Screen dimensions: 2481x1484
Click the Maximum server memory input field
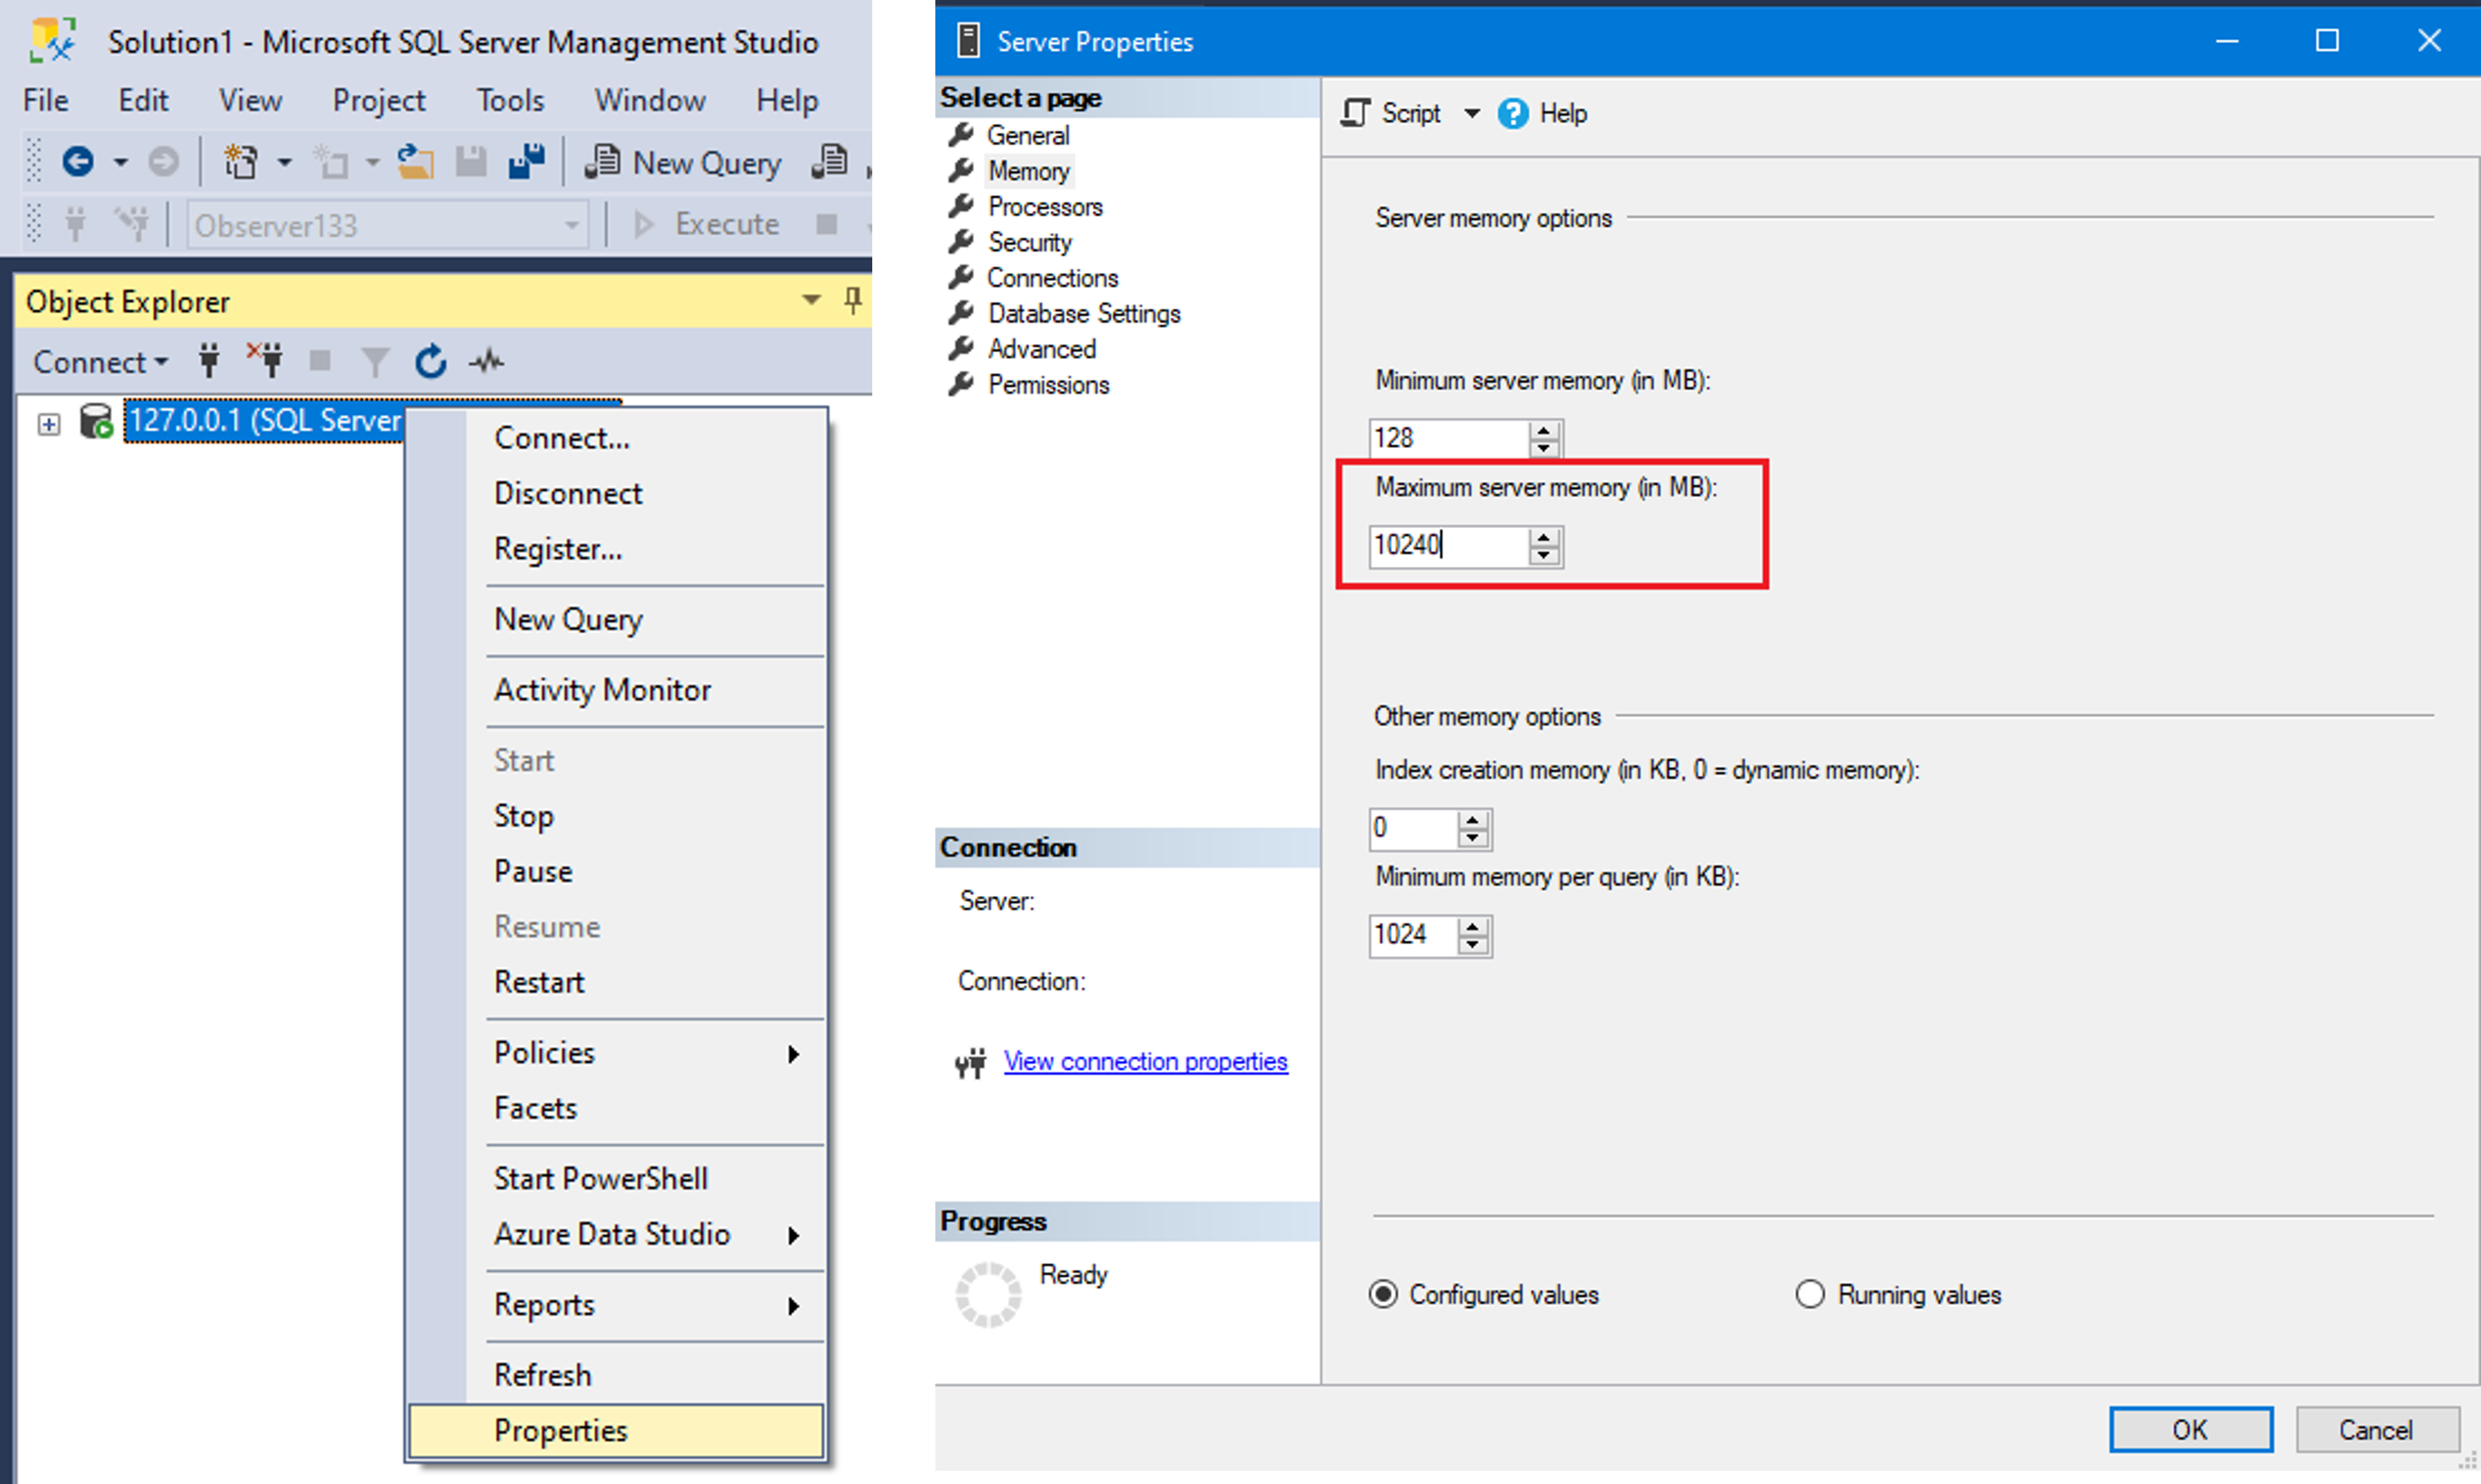1448,546
